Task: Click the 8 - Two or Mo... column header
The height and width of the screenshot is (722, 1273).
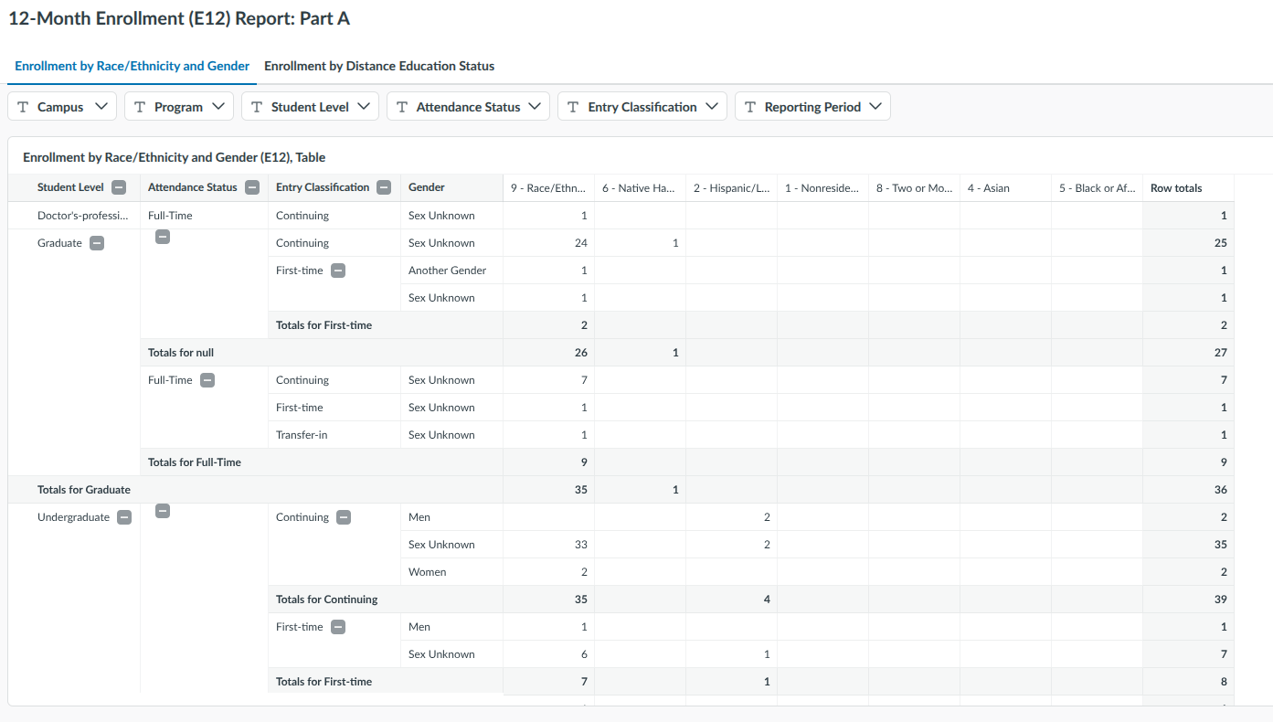Action: click(914, 188)
